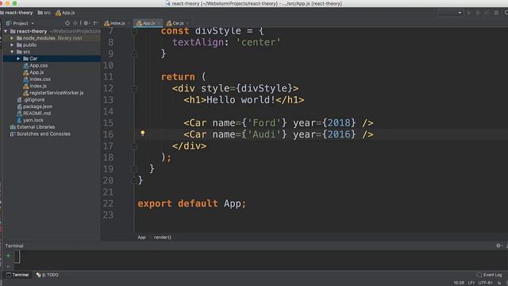Click the 'Ford' string on line 15

(x=264, y=123)
